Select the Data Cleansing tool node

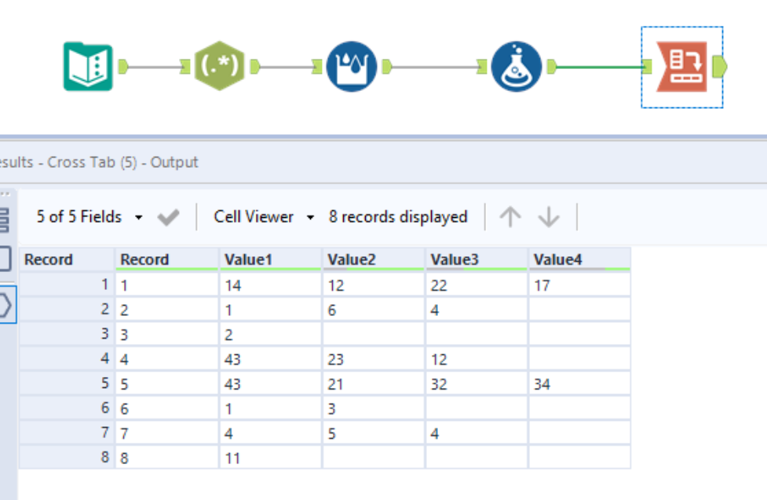pos(351,67)
